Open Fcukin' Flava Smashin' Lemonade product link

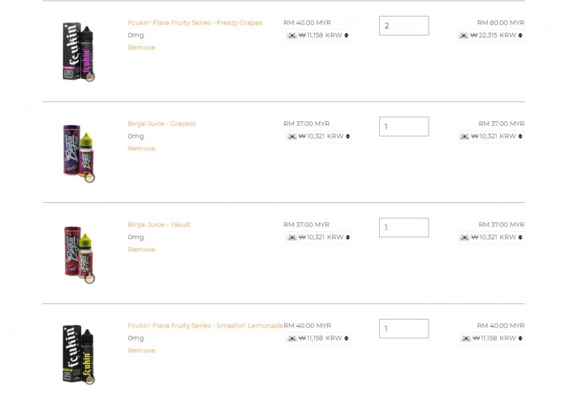pos(205,325)
